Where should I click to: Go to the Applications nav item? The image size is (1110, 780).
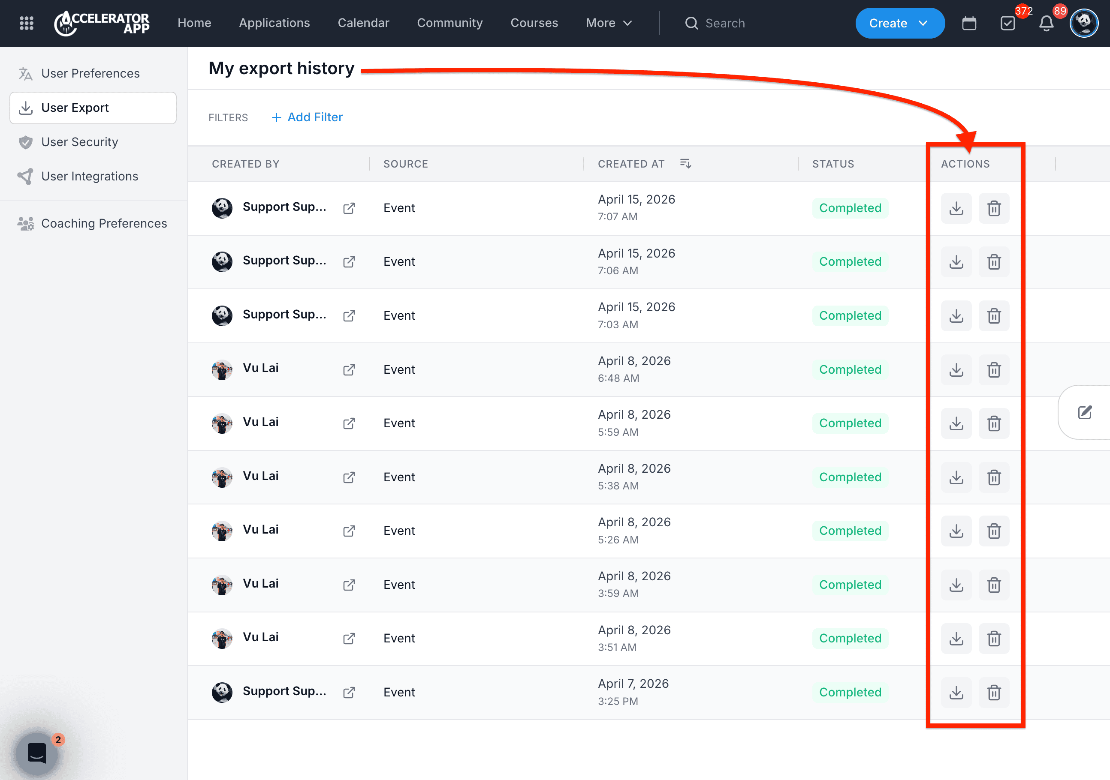point(274,23)
